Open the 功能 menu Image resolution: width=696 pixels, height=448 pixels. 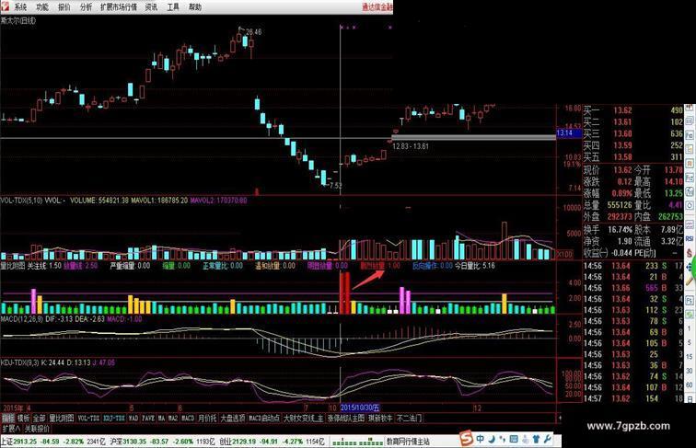coord(42,6)
